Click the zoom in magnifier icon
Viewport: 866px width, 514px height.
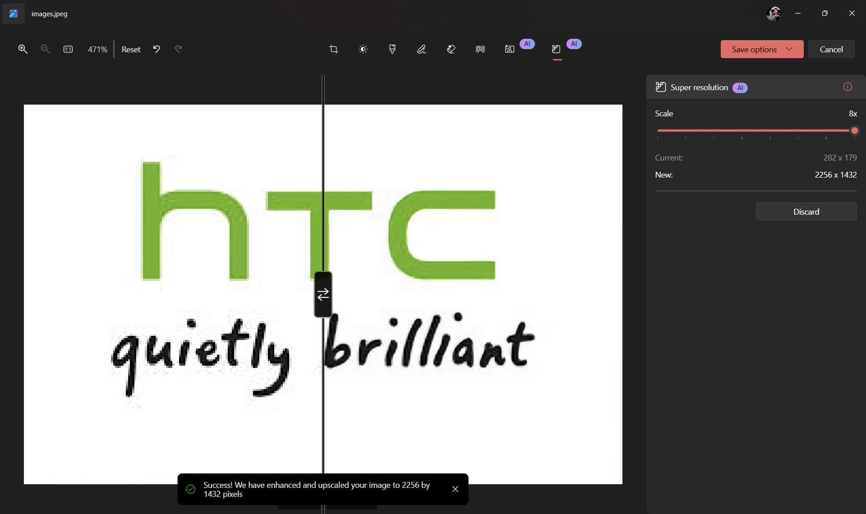(23, 49)
